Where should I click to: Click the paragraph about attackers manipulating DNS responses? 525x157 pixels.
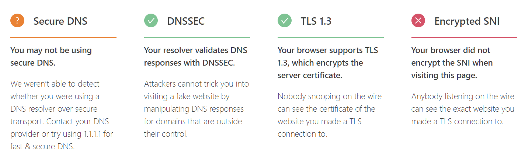pyautogui.click(x=194, y=109)
